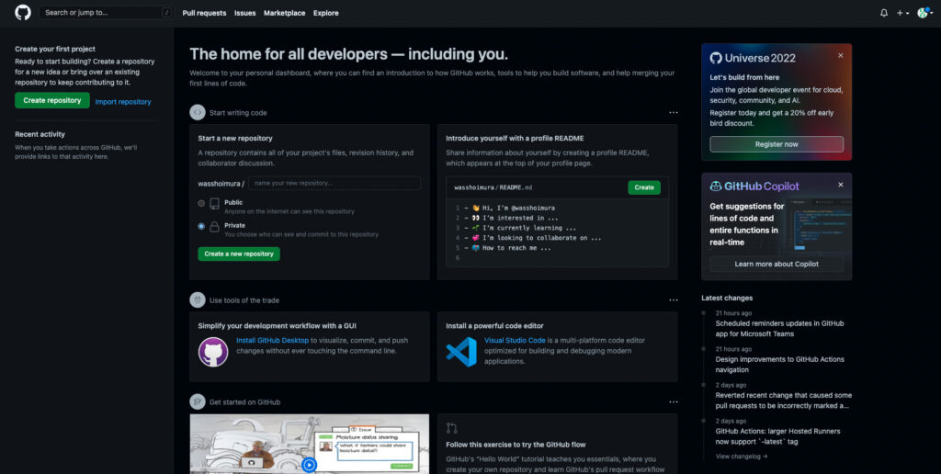Click the graduation cap Get started icon

[x=198, y=402]
